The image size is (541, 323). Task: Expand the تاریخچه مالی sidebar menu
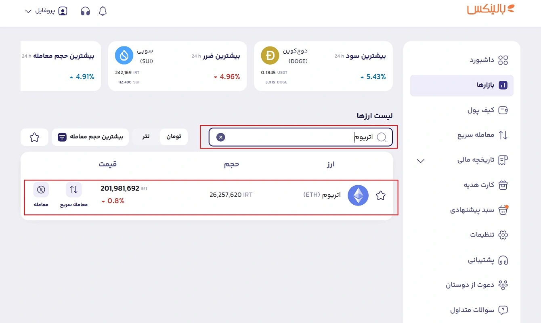(x=421, y=161)
